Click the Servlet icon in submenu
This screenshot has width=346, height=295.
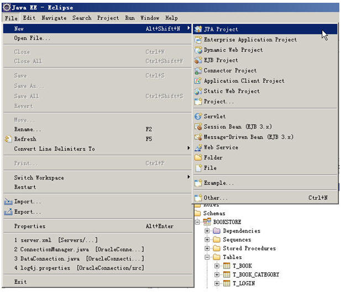198,117
